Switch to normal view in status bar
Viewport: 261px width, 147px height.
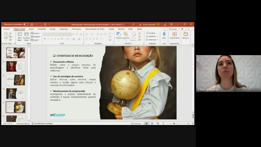point(146,123)
